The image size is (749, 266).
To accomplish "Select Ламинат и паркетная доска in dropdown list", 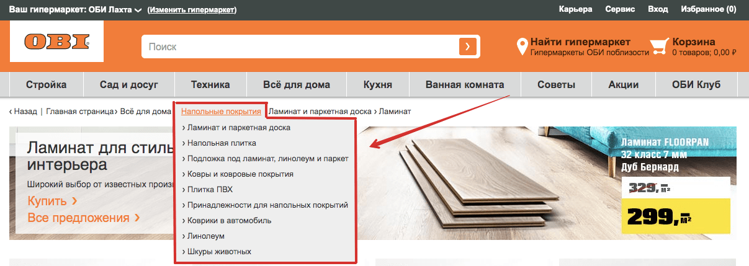I will pyautogui.click(x=238, y=128).
